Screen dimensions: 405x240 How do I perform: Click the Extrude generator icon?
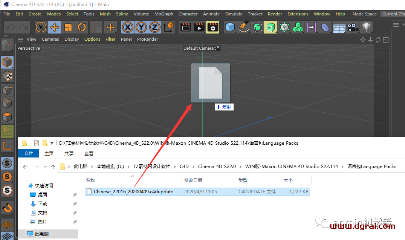click(271, 27)
